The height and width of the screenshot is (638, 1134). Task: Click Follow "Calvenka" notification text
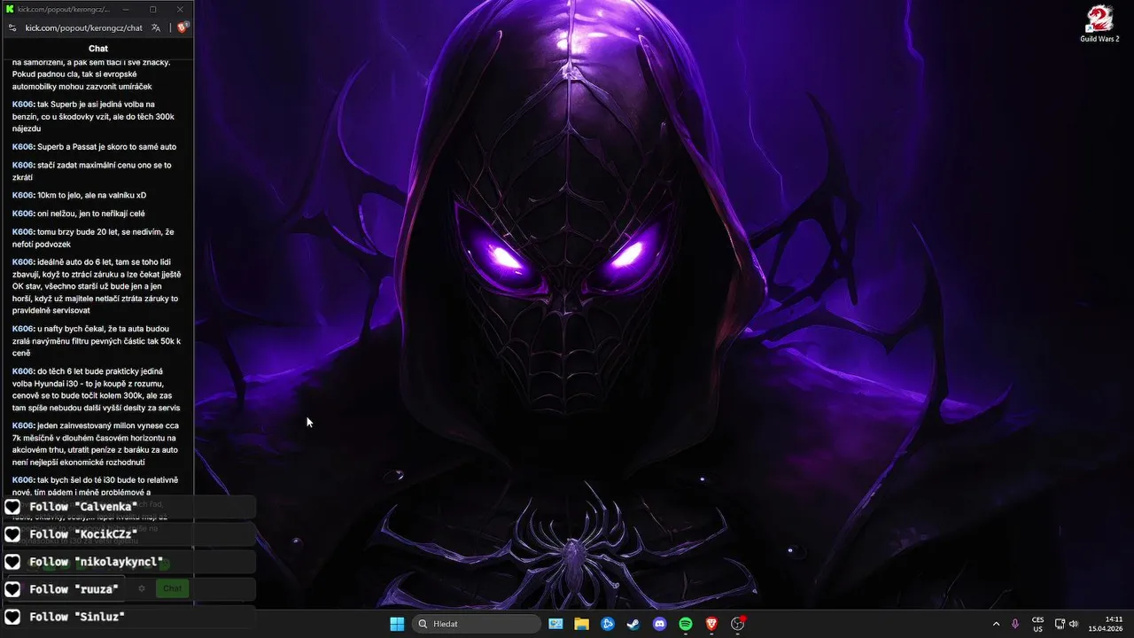(x=83, y=507)
